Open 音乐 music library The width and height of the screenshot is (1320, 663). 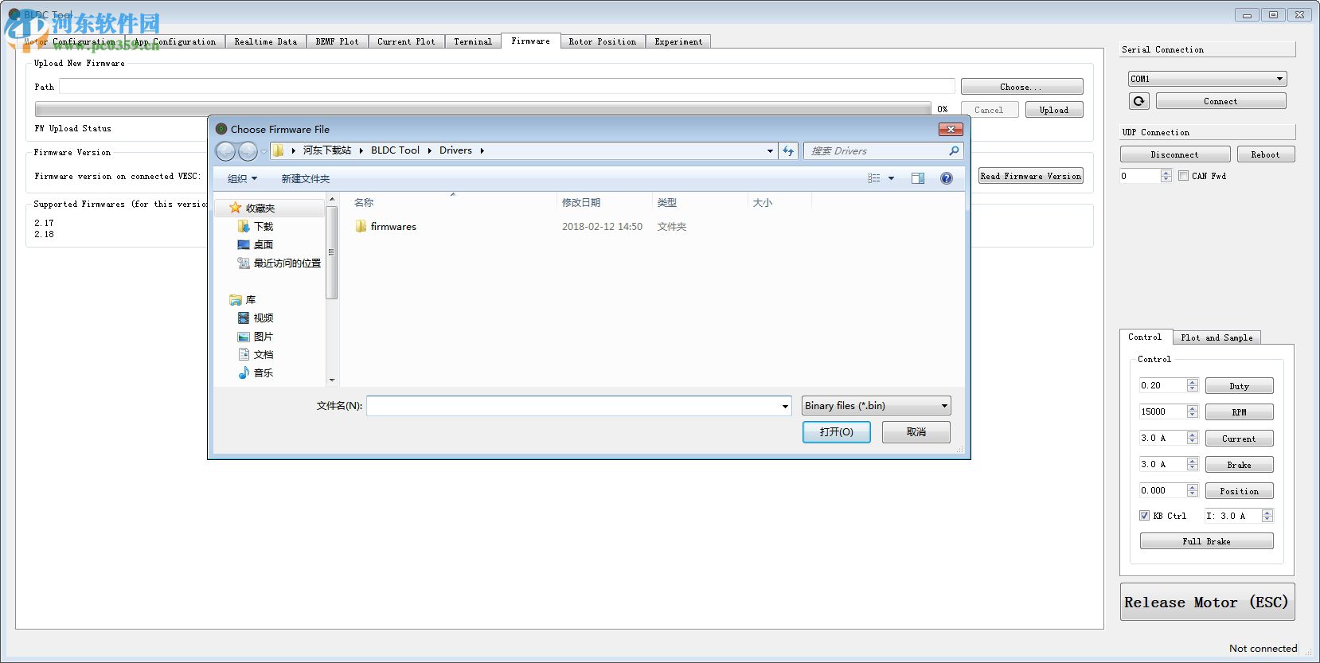coord(256,372)
